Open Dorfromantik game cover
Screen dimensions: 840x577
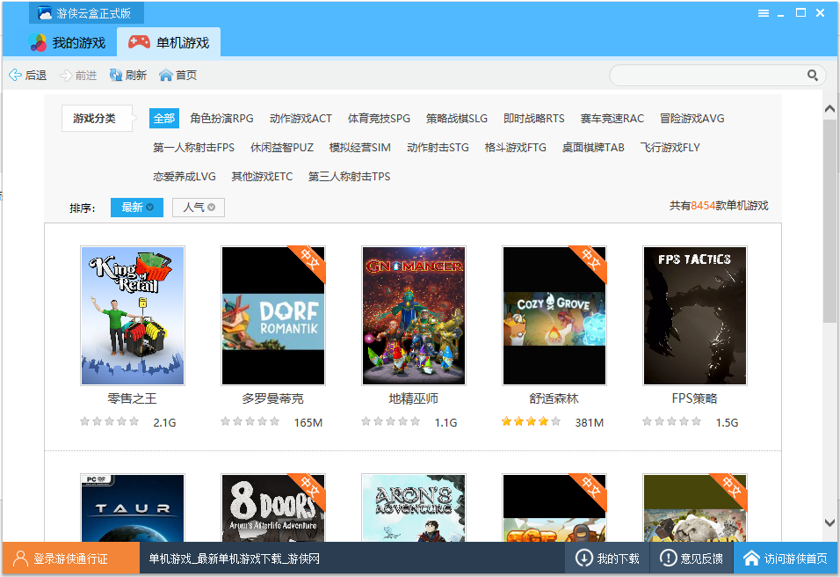[273, 315]
